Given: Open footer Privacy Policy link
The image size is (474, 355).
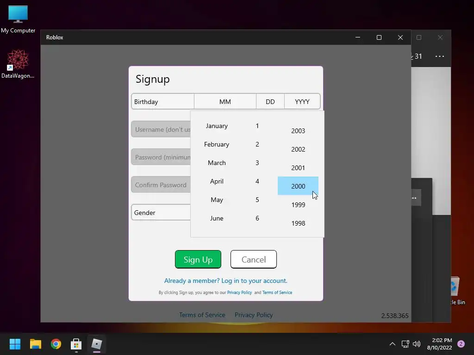Looking at the screenshot, I should pos(254,315).
